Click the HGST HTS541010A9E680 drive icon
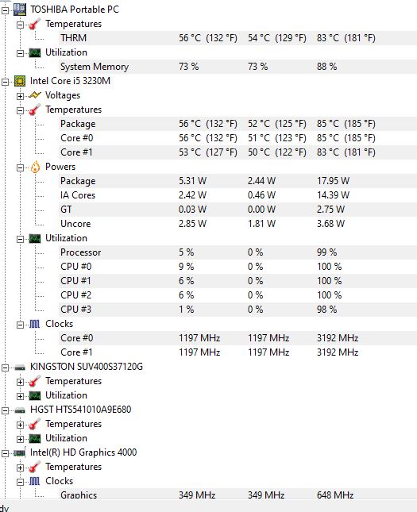 click(x=20, y=410)
